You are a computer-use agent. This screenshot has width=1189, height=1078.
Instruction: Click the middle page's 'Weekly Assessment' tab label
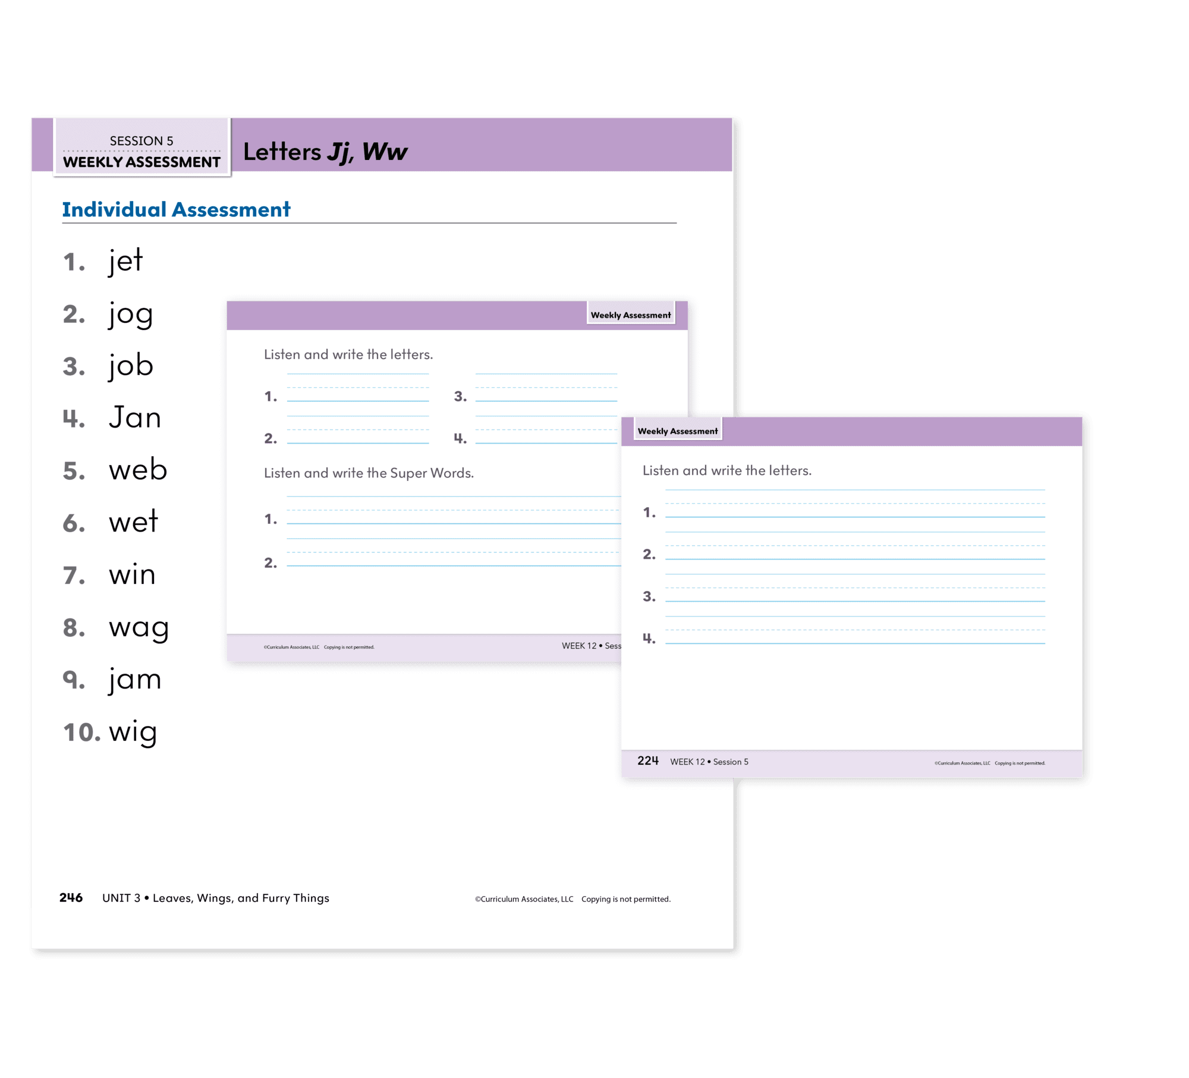631,315
